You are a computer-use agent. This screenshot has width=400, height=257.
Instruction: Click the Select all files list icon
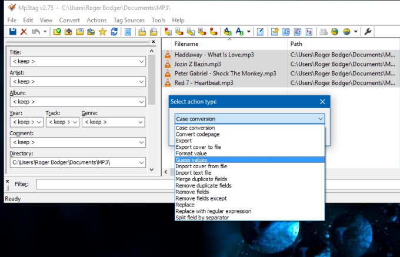(x=128, y=32)
